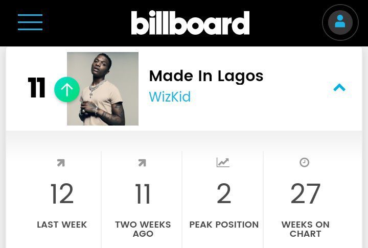This screenshot has width=368, height=248.
Task: Select the Two Weeks Ago value 11
Action: coord(143,194)
